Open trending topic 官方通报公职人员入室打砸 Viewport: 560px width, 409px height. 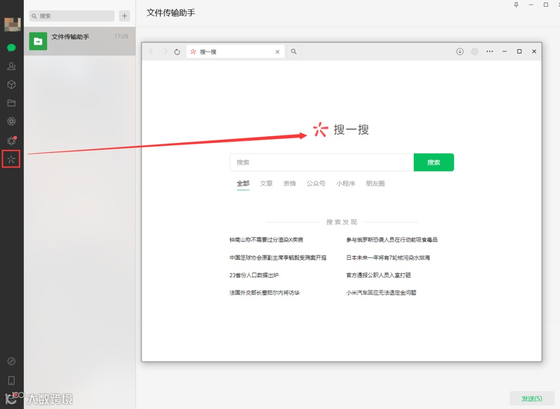coord(378,275)
